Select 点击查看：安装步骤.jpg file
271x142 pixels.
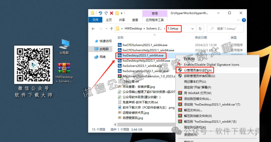click(139, 87)
